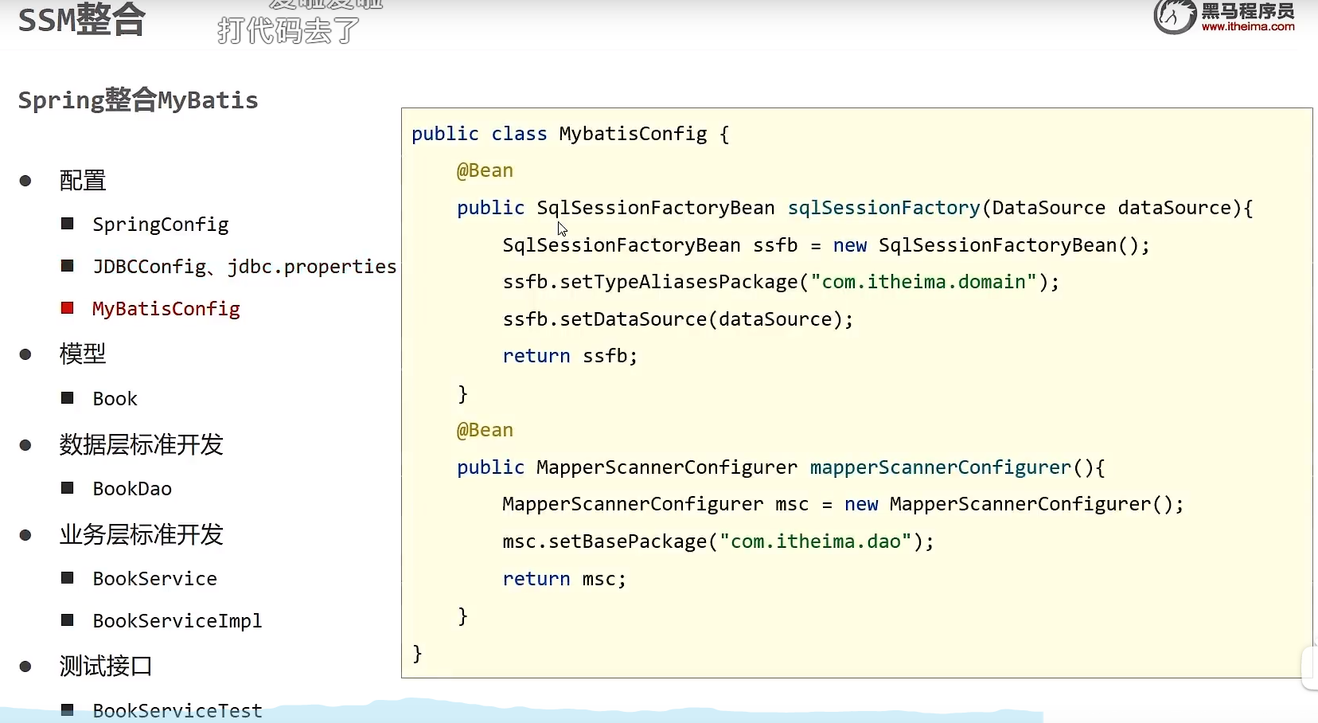
Task: Select the BookService list item
Action: tap(155, 579)
